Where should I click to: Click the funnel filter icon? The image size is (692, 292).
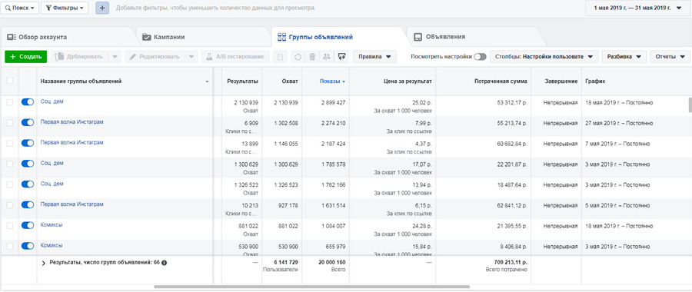pyautogui.click(x=48, y=8)
